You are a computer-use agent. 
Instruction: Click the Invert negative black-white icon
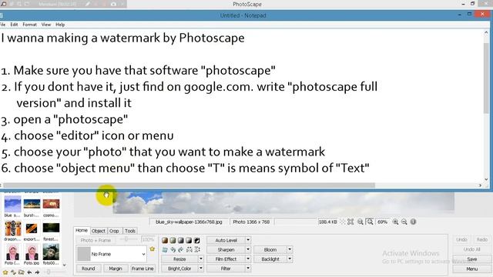point(197,241)
